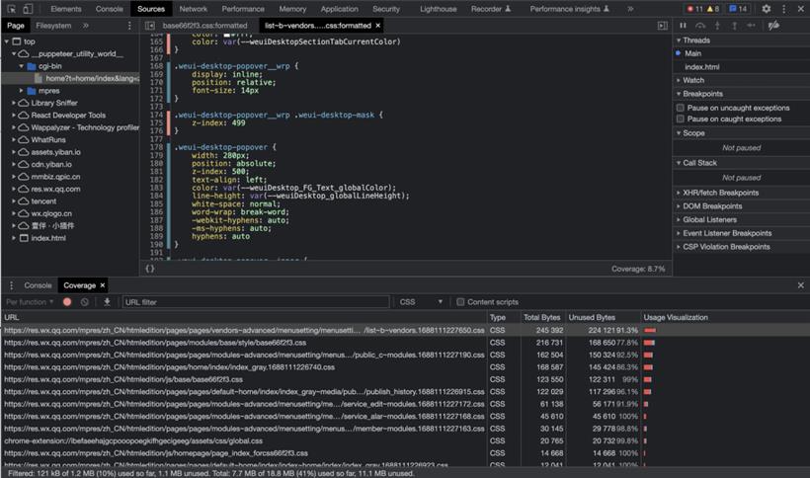Sort by Unused Bytes column header
The image size is (810, 478).
[592, 317]
